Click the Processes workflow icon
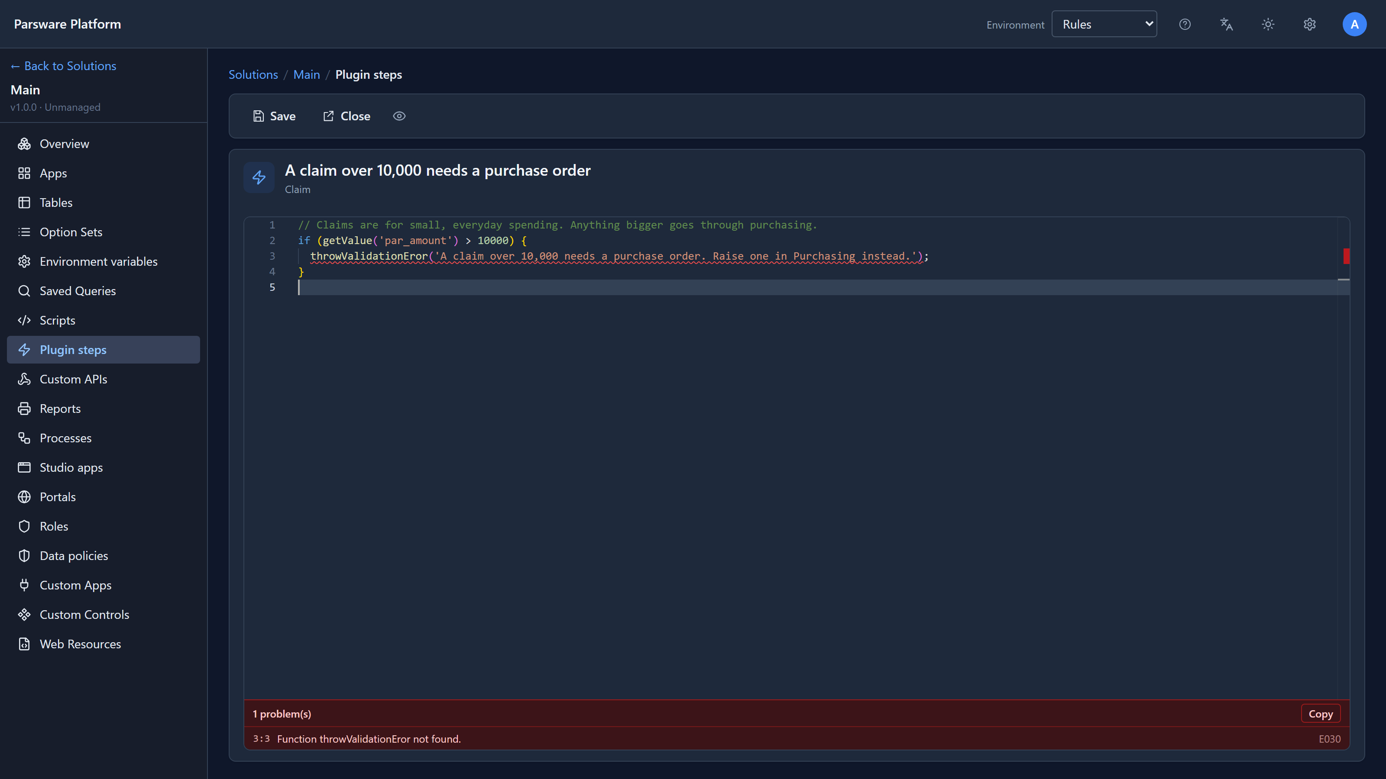The image size is (1386, 779). click(24, 438)
